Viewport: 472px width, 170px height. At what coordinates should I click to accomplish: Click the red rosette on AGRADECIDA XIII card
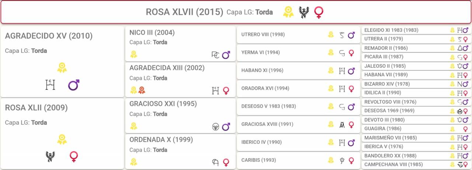(142, 90)
